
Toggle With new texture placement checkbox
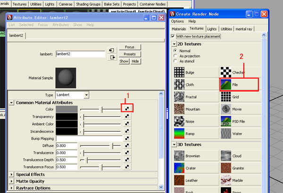tap(174, 36)
